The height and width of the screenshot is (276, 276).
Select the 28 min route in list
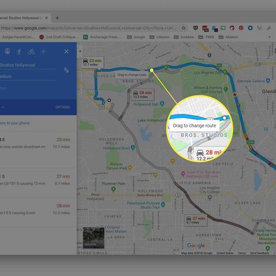click(38, 212)
